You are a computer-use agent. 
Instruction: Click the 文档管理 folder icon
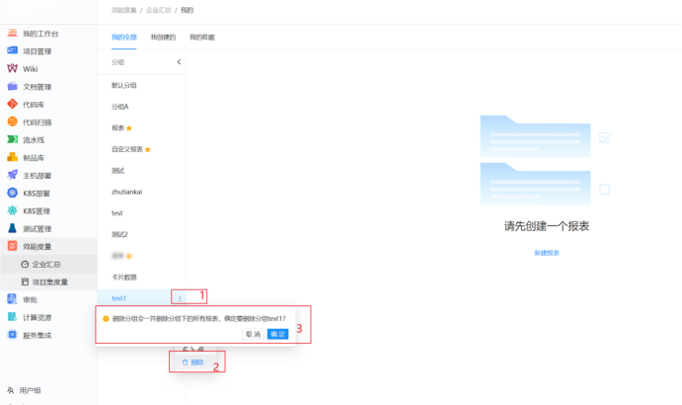coord(12,86)
